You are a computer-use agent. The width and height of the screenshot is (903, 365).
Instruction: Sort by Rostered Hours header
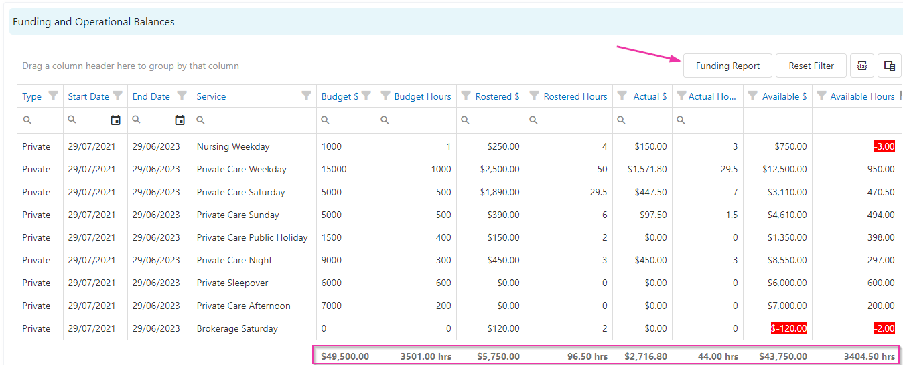point(575,96)
